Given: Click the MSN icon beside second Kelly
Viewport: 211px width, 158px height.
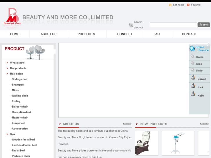Looking at the screenshot, I should [x=193, y=94].
